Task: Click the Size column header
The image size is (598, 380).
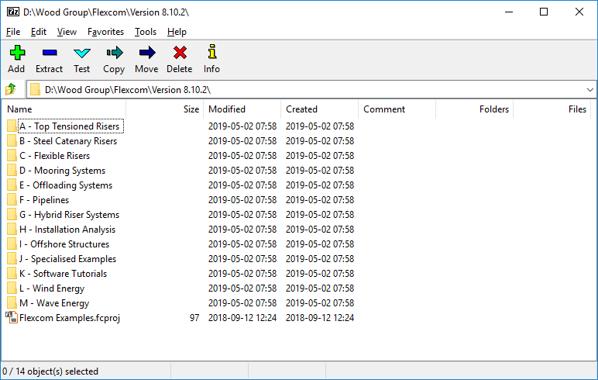Action: [x=191, y=109]
